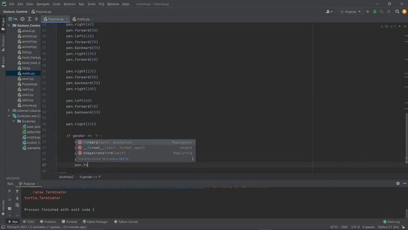This screenshot has width=408, height=230.
Task: Collapse the Scratches folder
Action: point(14,121)
